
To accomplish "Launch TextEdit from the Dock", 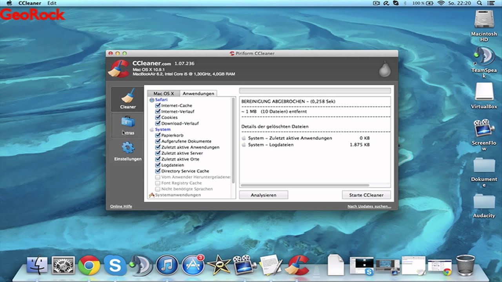I will point(271,265).
